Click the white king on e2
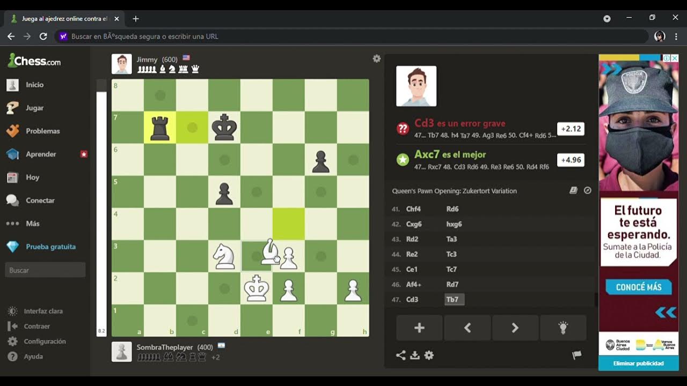The width and height of the screenshot is (687, 386). [x=257, y=288]
